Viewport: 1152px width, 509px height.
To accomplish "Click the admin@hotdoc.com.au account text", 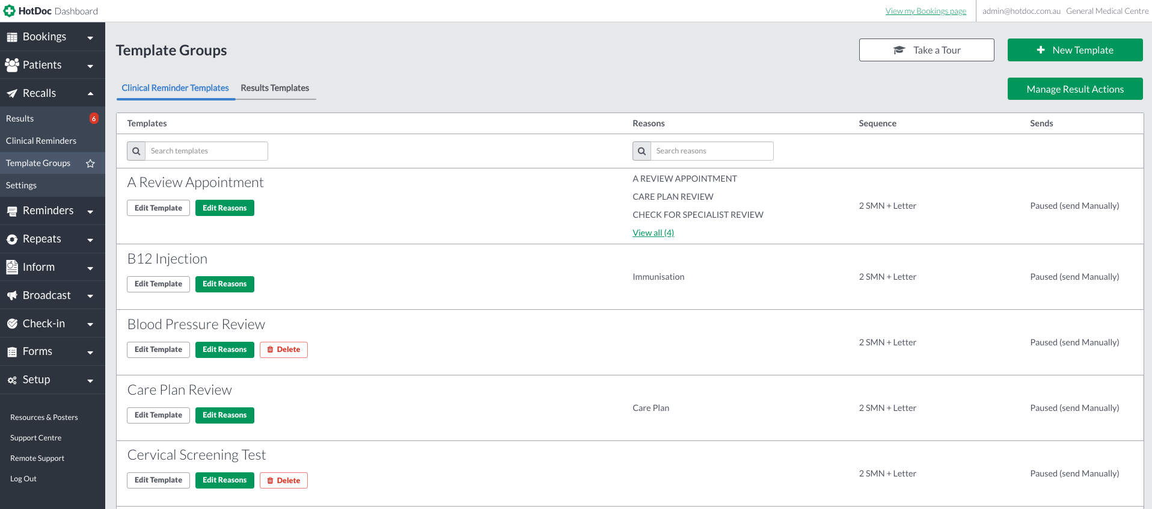I will point(1022,11).
